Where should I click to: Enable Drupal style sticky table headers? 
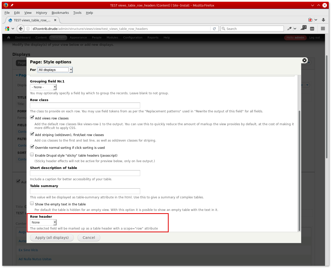(32, 154)
